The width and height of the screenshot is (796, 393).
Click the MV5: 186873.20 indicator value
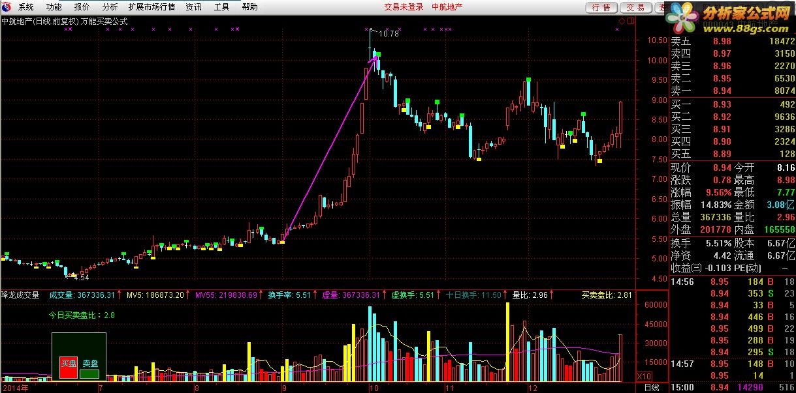[155, 295]
